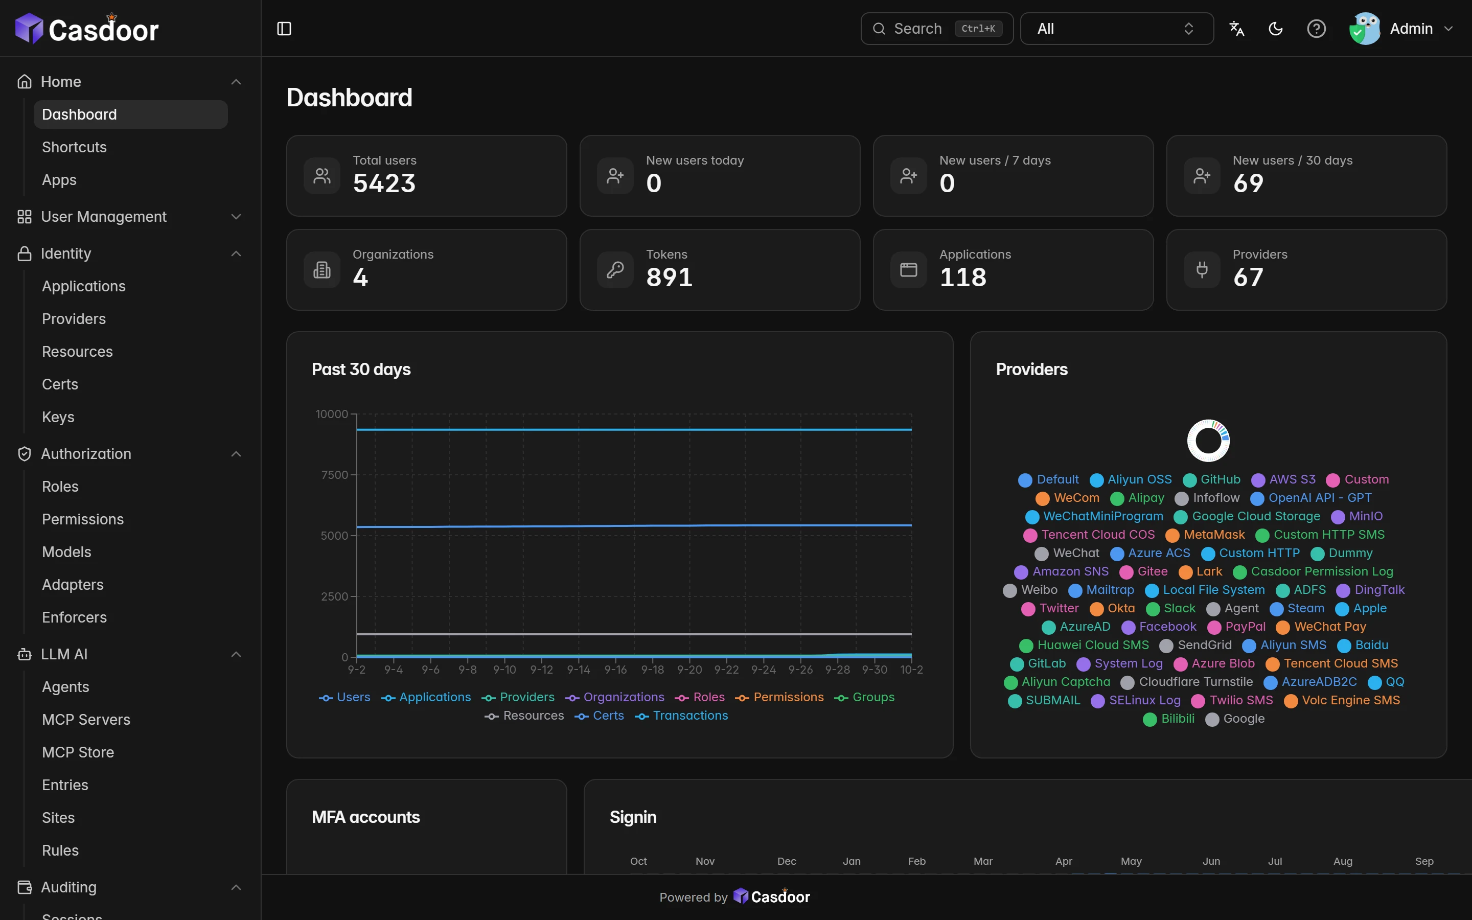Click the Providers donut chart

(x=1208, y=441)
